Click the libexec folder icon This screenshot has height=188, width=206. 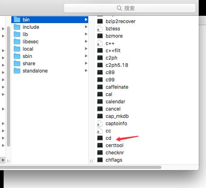17,41
